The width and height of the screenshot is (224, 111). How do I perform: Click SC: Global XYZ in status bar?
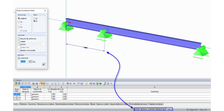(x=192, y=110)
